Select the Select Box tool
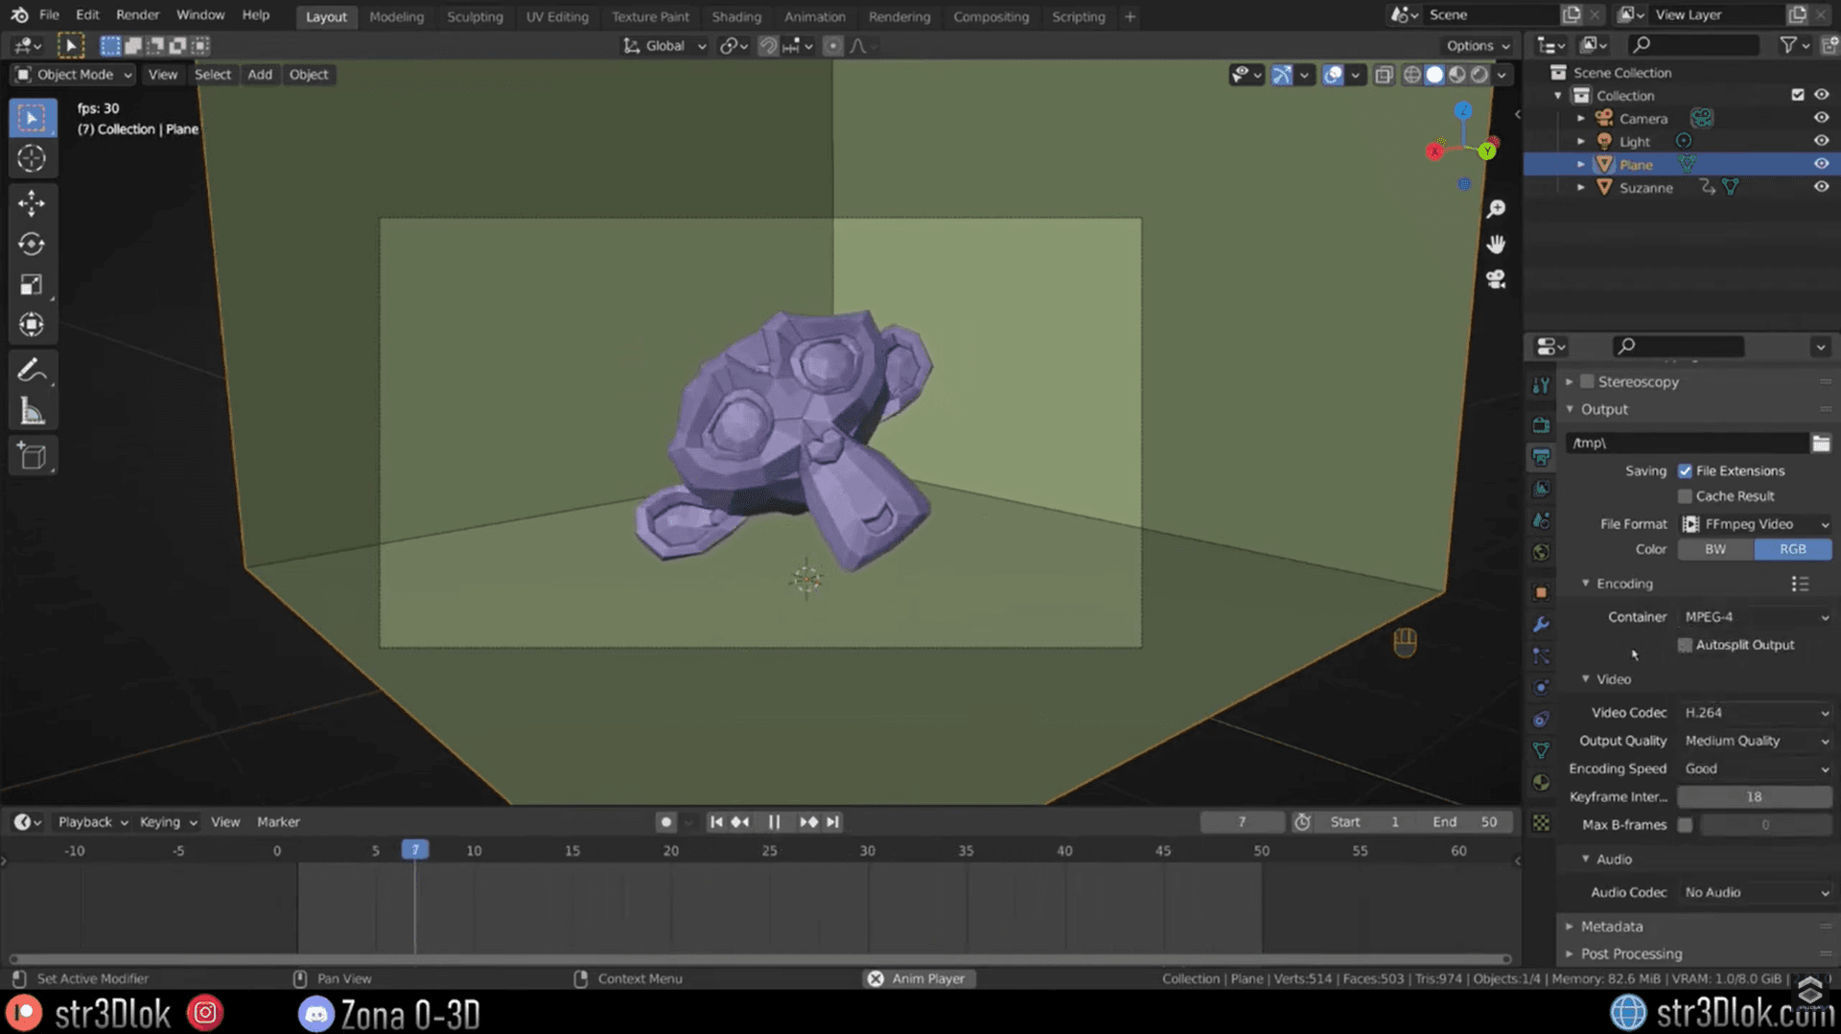This screenshot has width=1841, height=1034. click(32, 118)
